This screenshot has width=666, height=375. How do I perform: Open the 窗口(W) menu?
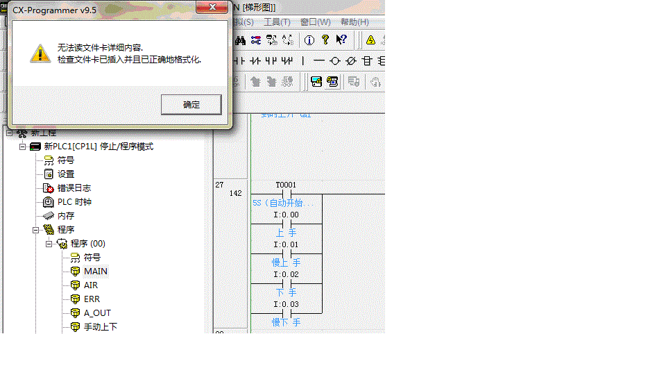315,22
